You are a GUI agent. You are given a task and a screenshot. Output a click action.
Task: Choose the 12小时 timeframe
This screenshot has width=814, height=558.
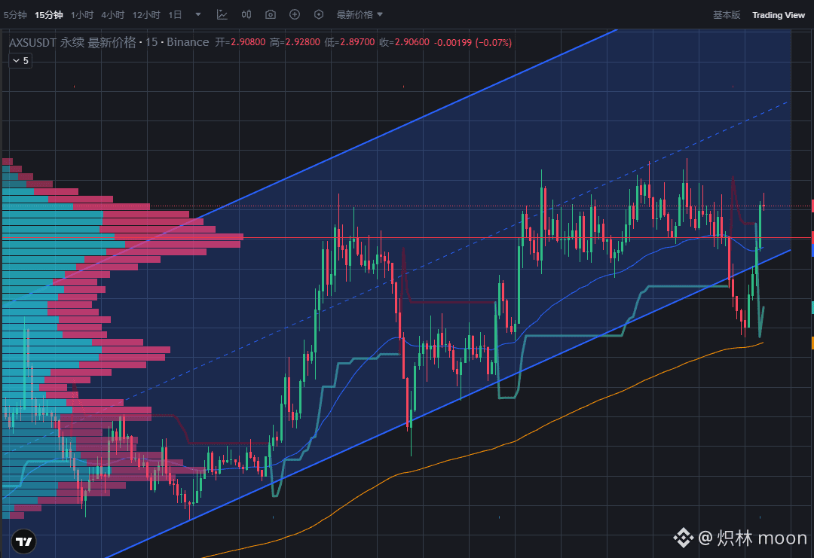146,15
